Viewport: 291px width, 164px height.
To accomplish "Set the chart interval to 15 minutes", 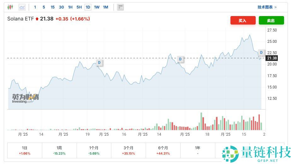I will pyautogui.click(x=53, y=7).
